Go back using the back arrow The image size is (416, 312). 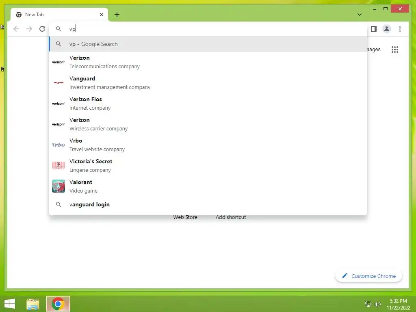pyautogui.click(x=16, y=29)
